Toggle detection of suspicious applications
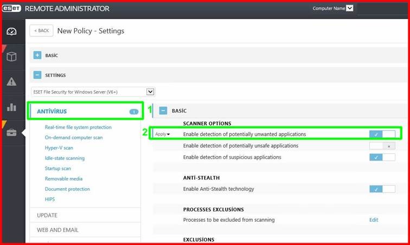 click(382, 157)
